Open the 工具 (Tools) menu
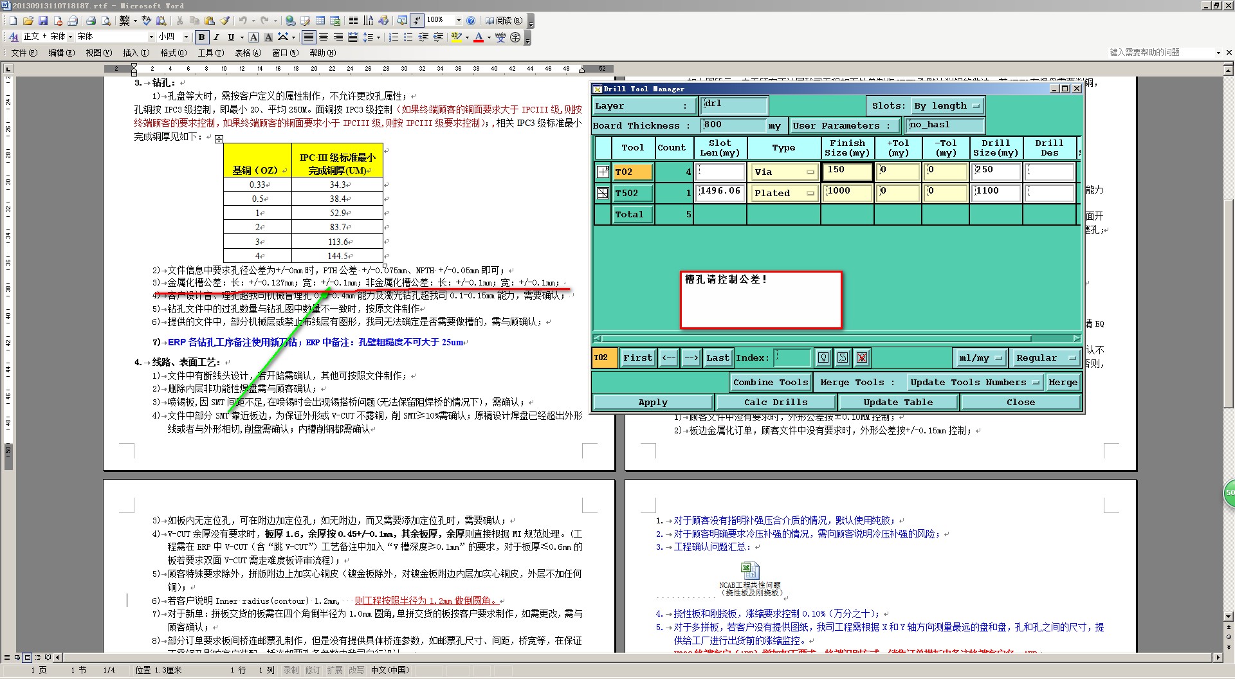 210,53
